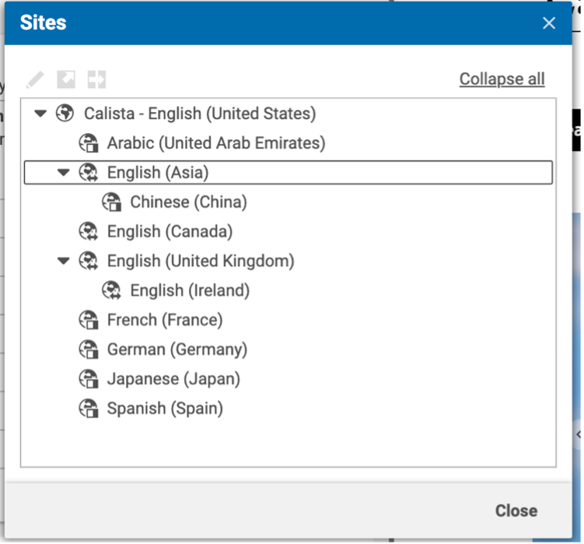Screen dimensions: 584x544
Task: Click the English (Ireland) site icon
Action: (x=112, y=290)
